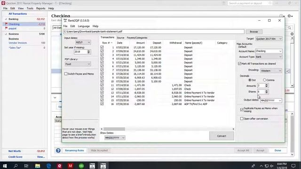Show hidden system tray icons

(261, 166)
